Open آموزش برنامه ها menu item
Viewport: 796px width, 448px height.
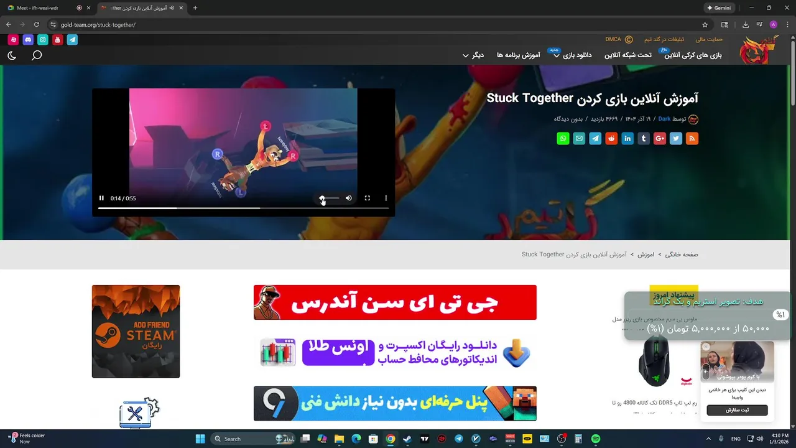coord(519,55)
